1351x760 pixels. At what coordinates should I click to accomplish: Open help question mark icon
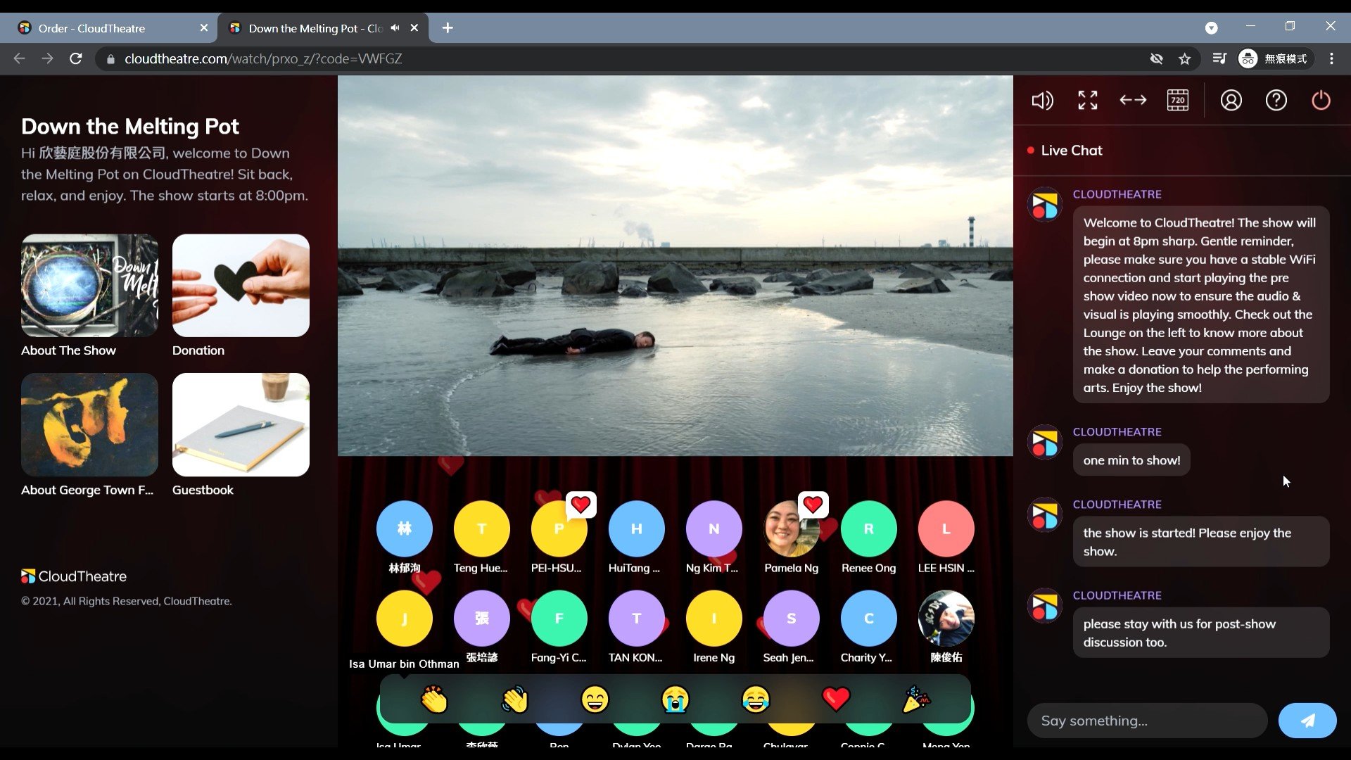click(1276, 101)
